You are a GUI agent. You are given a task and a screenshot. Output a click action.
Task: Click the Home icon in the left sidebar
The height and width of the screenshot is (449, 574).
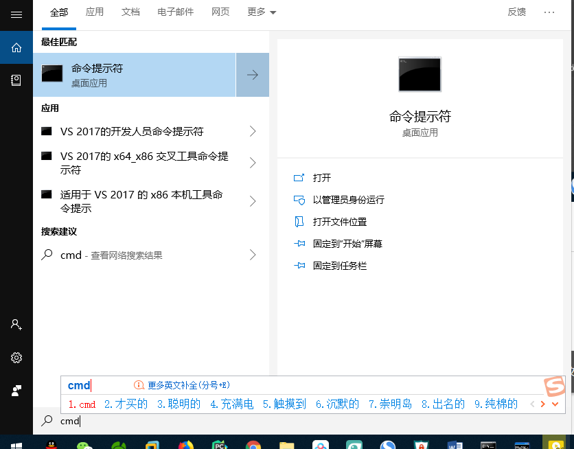(x=16, y=49)
